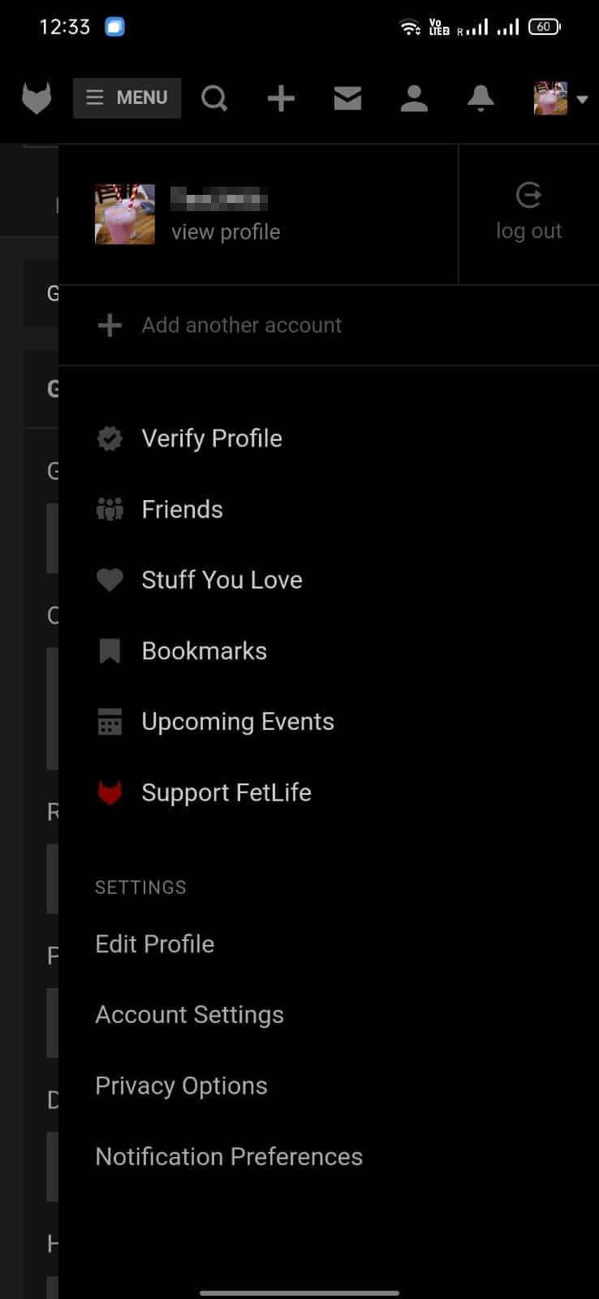
Task: Open the notifications bell icon
Action: 480,98
